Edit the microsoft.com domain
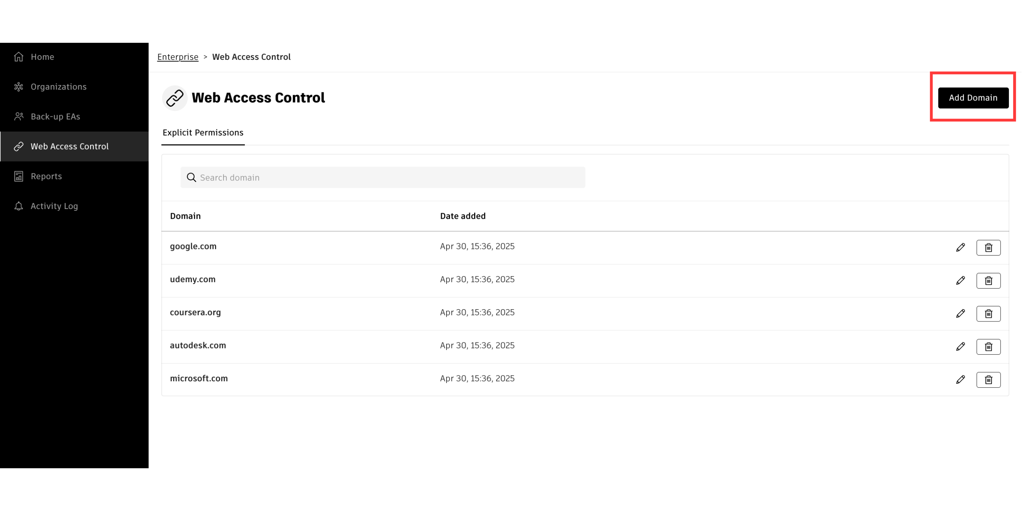This screenshot has width=1024, height=511. (x=960, y=380)
